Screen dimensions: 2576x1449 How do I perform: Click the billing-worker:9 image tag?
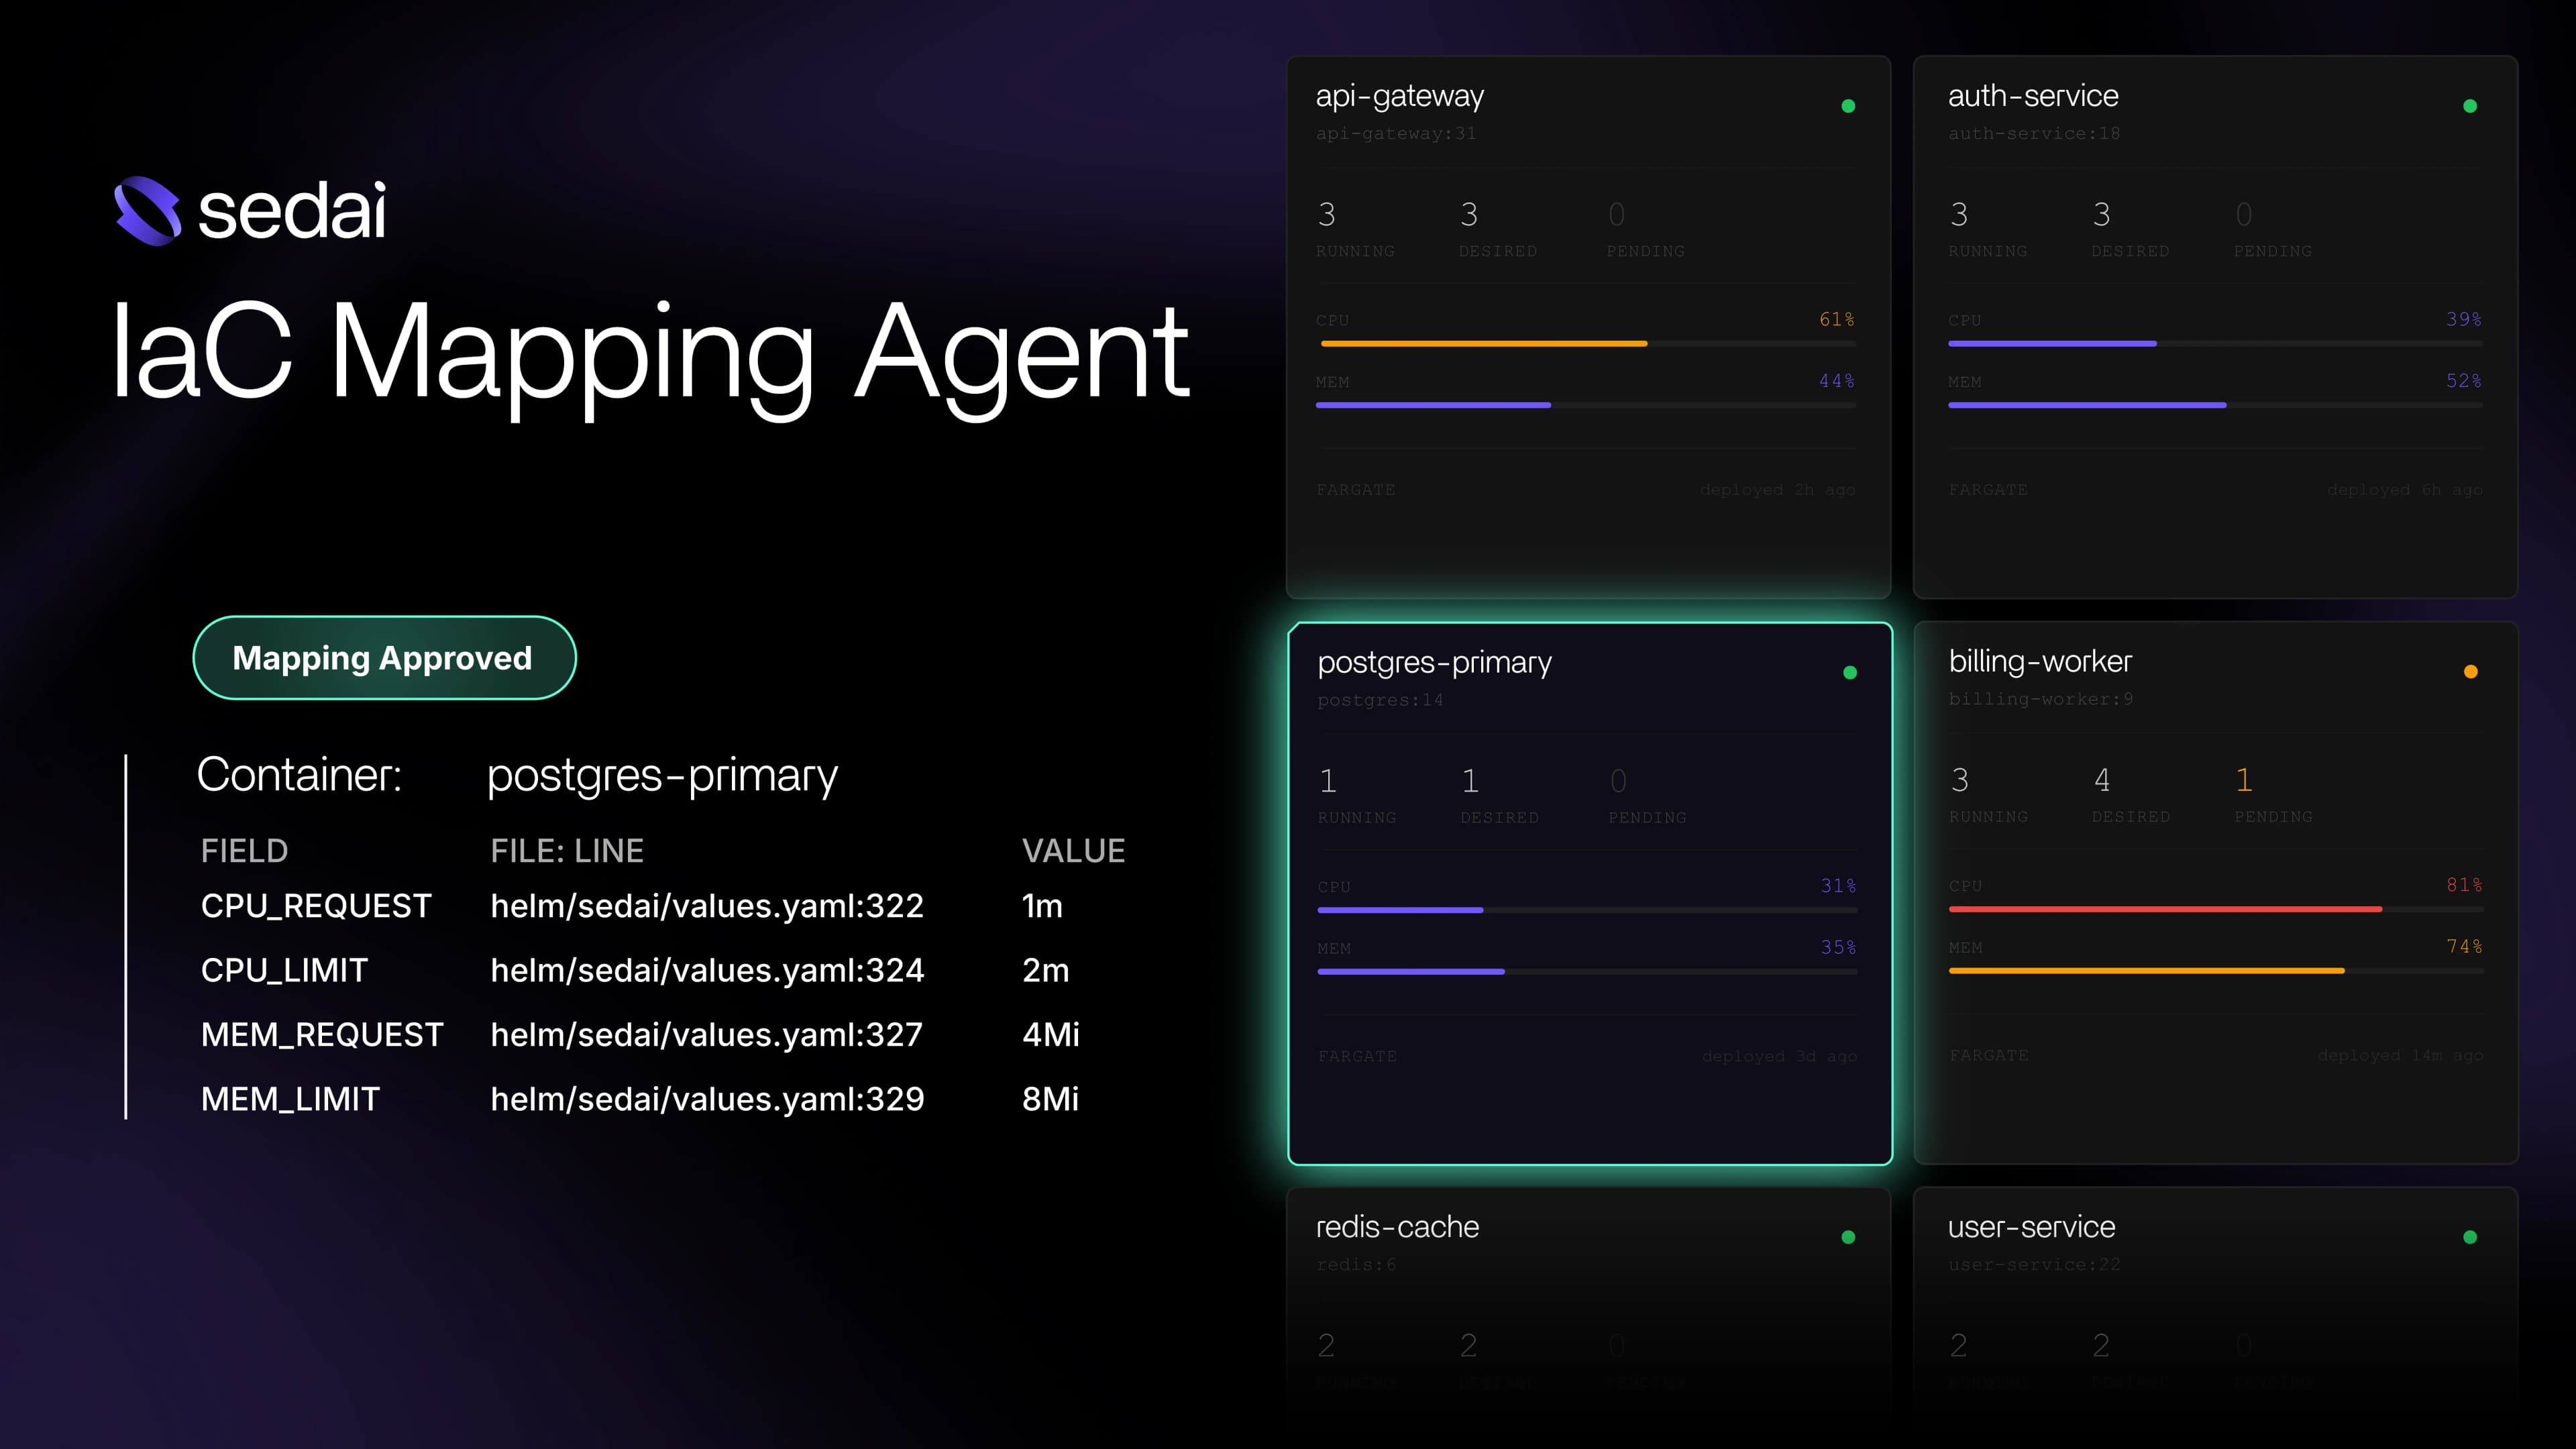pos(2041,699)
